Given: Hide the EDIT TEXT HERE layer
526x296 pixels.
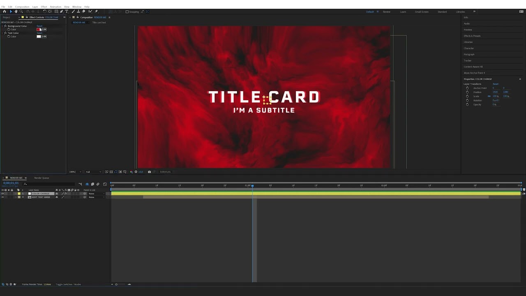Looking at the screenshot, I should coord(3,197).
